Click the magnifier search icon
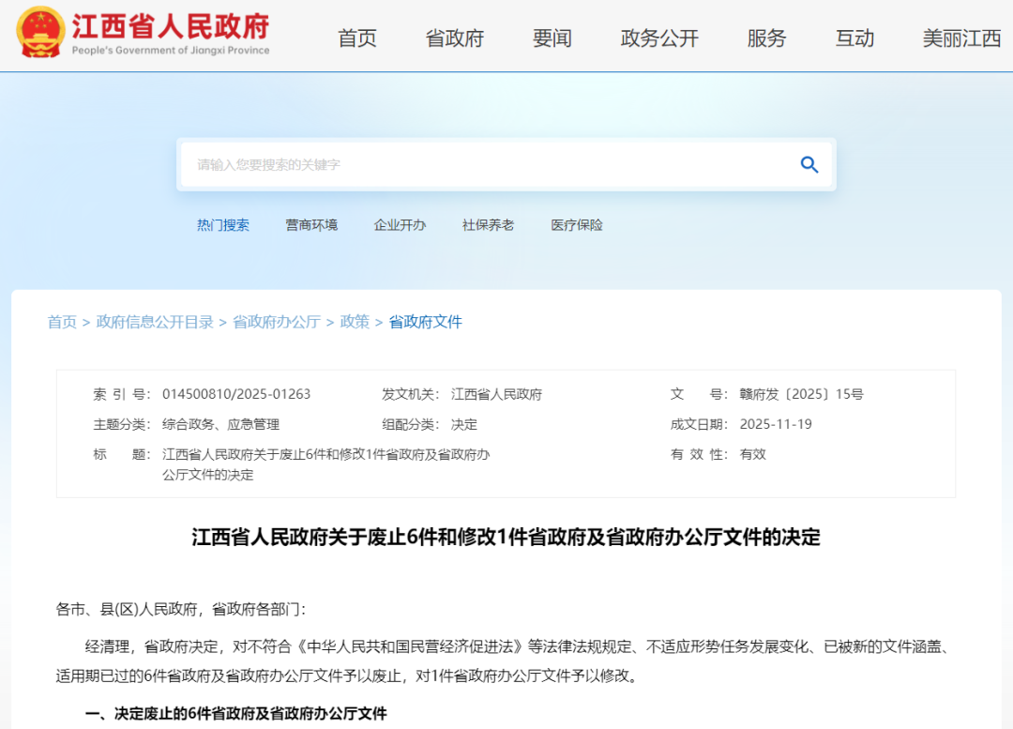Screen dimensions: 1013x729 tap(809, 165)
